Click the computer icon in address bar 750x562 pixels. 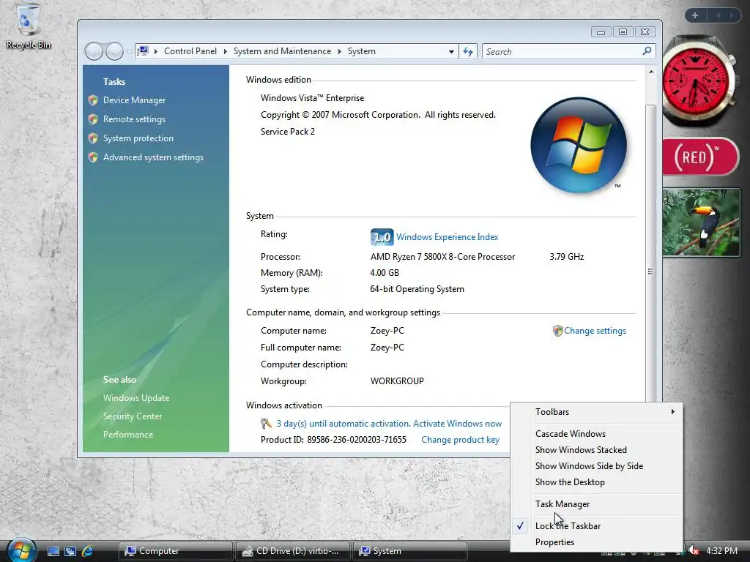coord(143,50)
